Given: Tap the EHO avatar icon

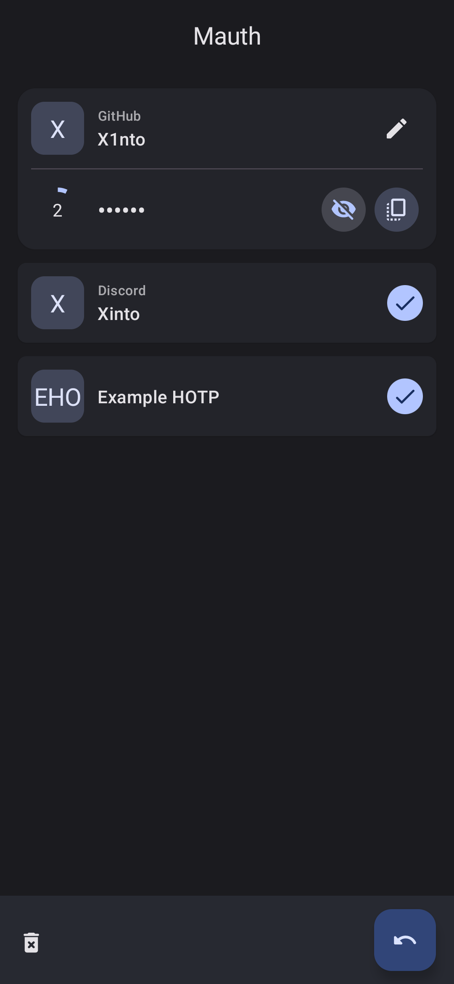Looking at the screenshot, I should point(58,396).
